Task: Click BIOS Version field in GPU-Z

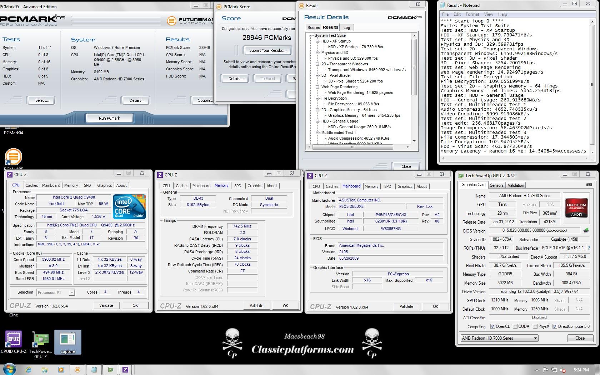Action: click(534, 230)
